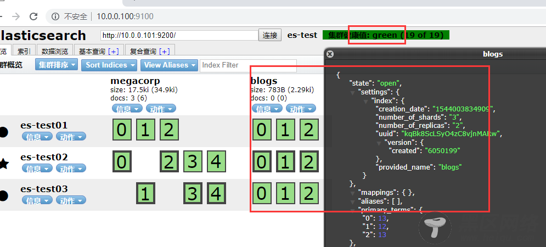Select megacorp shard 0 on es-test01

tap(122, 130)
